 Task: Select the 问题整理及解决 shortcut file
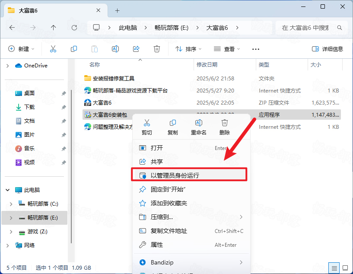pos(108,127)
